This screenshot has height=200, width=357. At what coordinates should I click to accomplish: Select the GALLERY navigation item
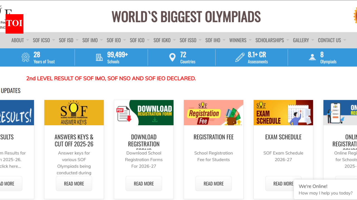(301, 40)
